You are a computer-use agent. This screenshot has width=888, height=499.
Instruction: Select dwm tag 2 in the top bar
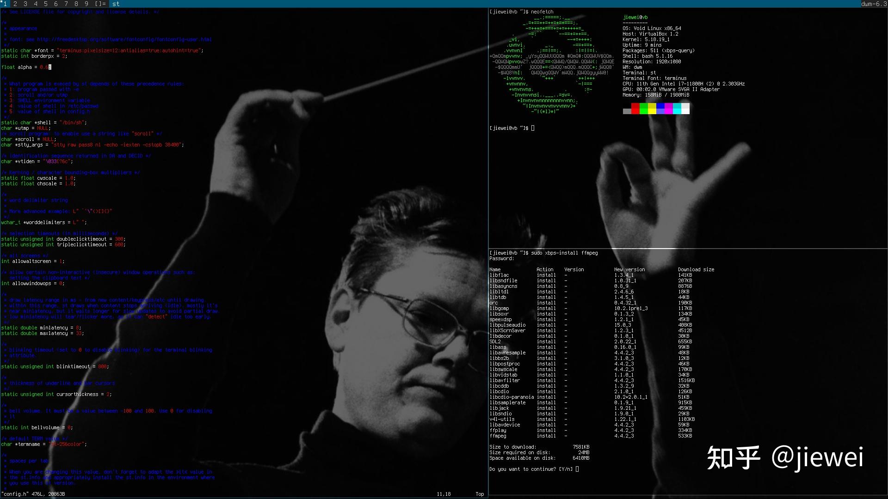(x=15, y=4)
